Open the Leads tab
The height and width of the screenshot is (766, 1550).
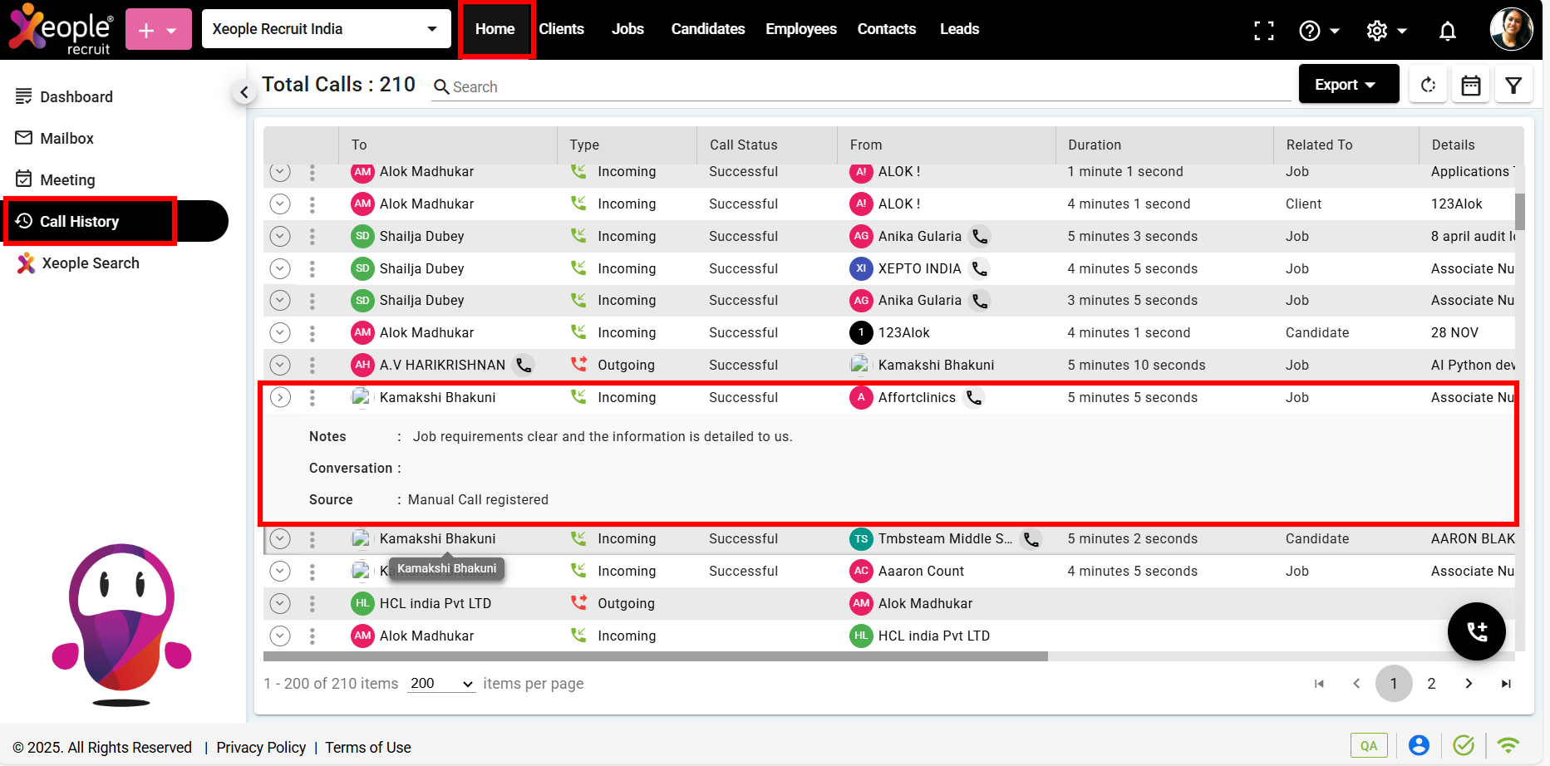click(x=959, y=29)
